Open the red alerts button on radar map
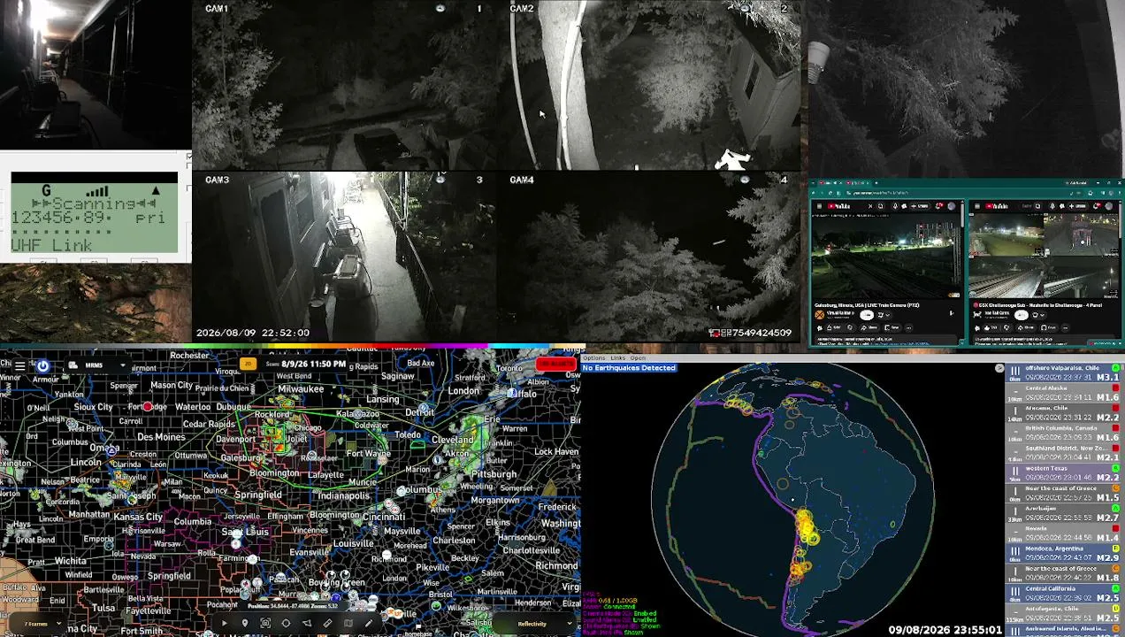Screen dimensions: 1125x637 [x=556, y=364]
